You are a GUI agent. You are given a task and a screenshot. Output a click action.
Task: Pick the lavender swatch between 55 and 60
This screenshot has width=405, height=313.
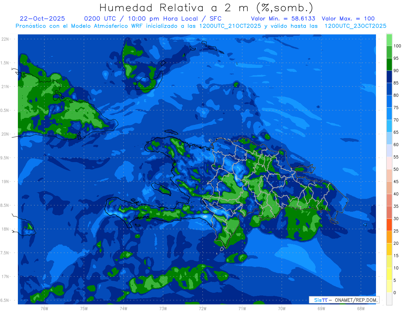(389, 151)
